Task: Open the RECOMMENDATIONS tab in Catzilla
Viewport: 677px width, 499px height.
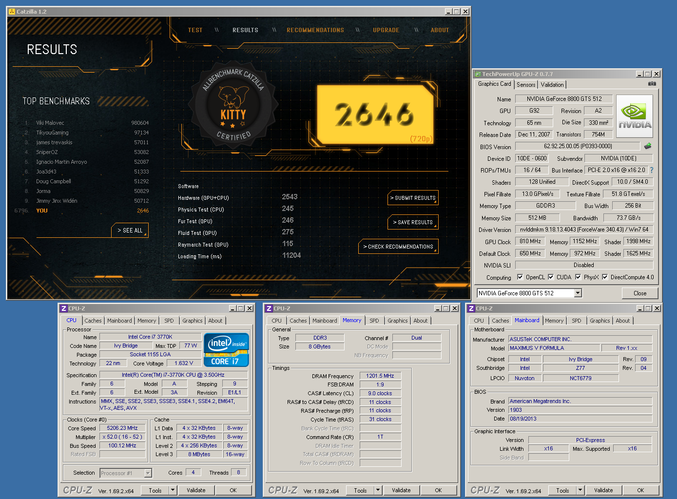Action: point(315,30)
